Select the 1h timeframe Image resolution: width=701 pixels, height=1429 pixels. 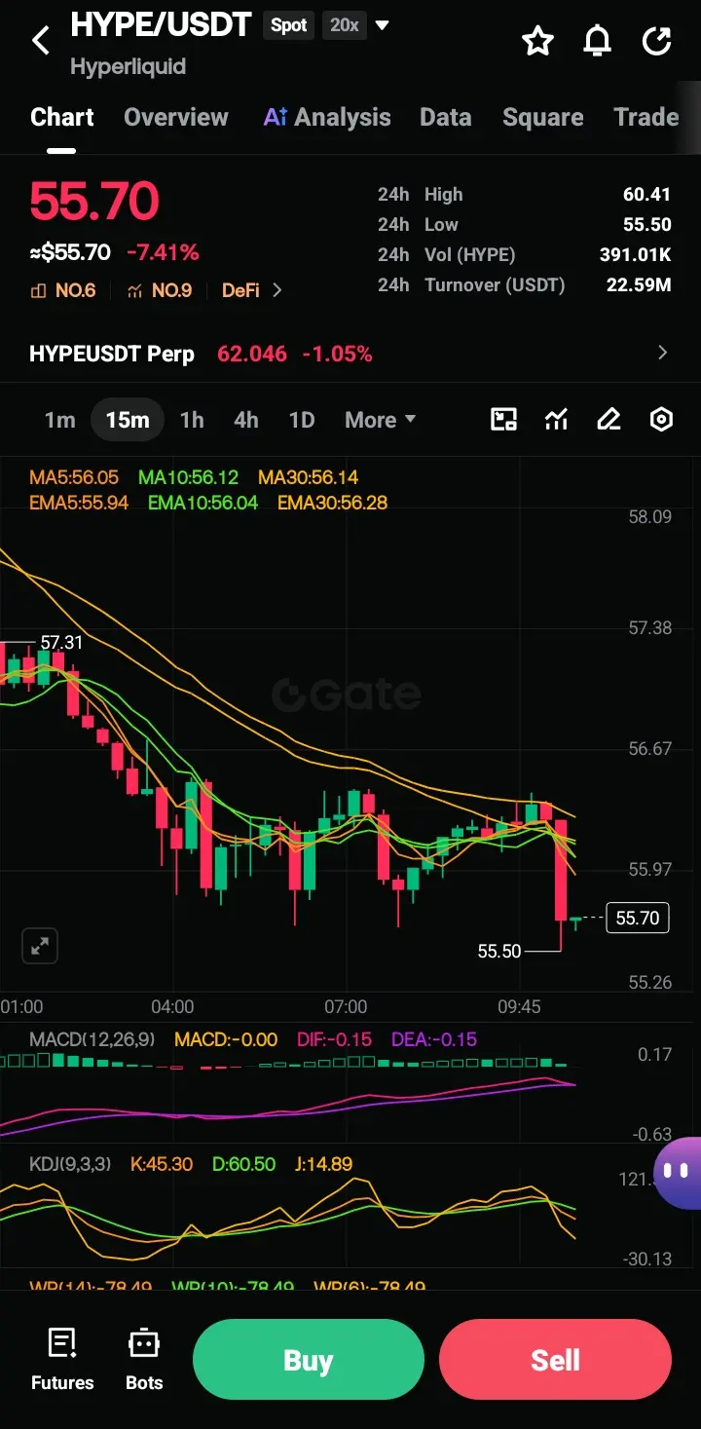(192, 420)
